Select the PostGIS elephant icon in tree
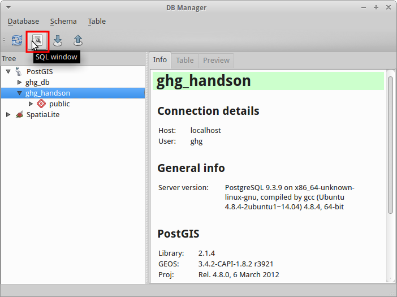Image resolution: width=397 pixels, height=297 pixels. tap(19, 71)
